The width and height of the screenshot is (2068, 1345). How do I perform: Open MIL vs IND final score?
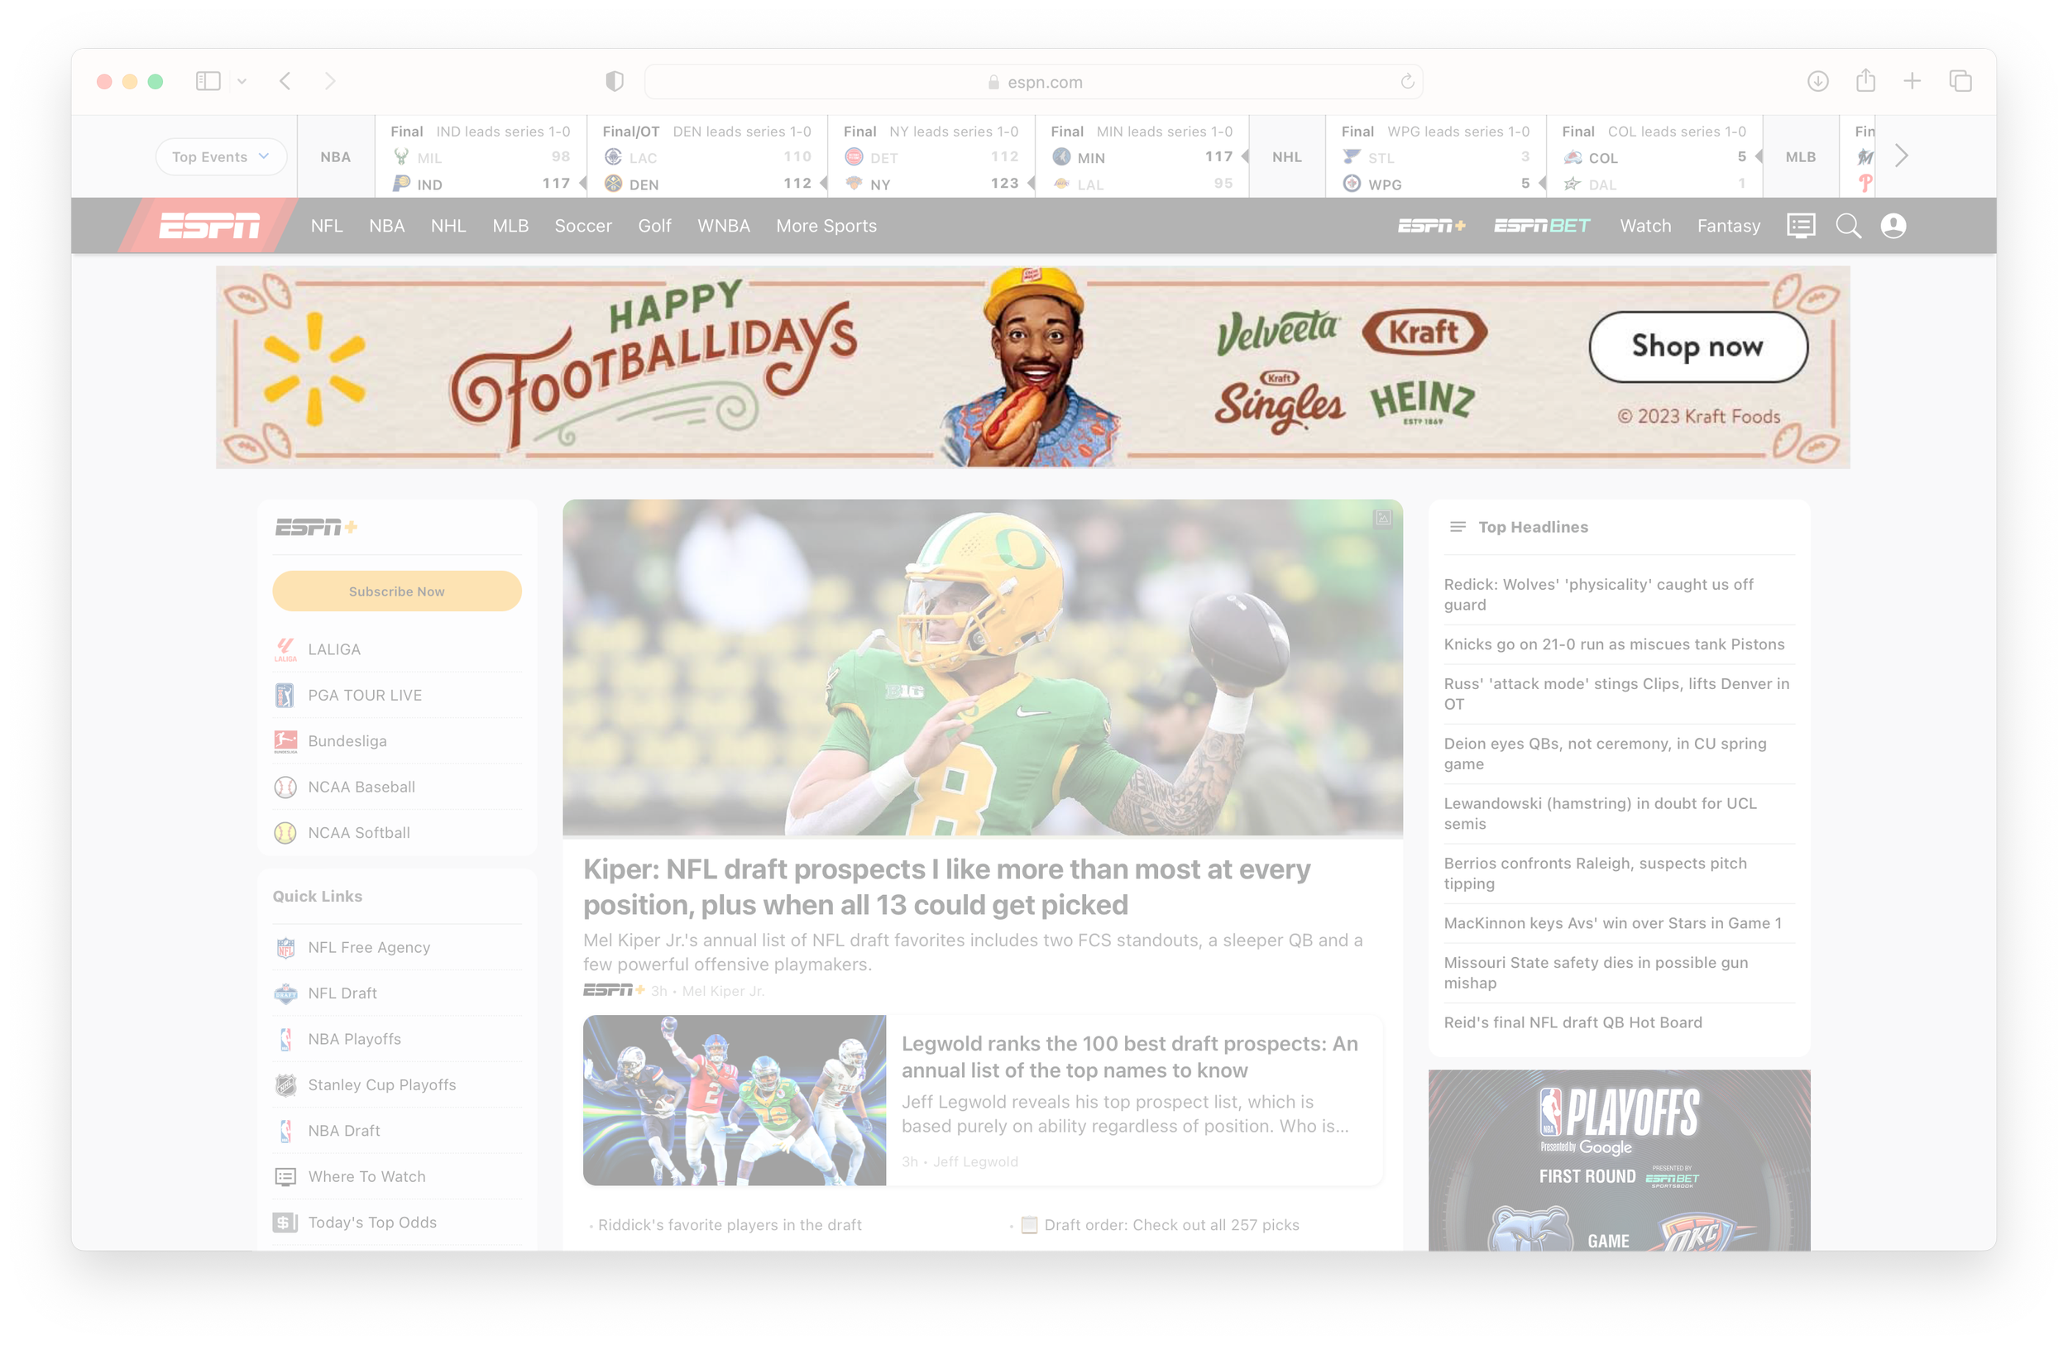pos(481,157)
